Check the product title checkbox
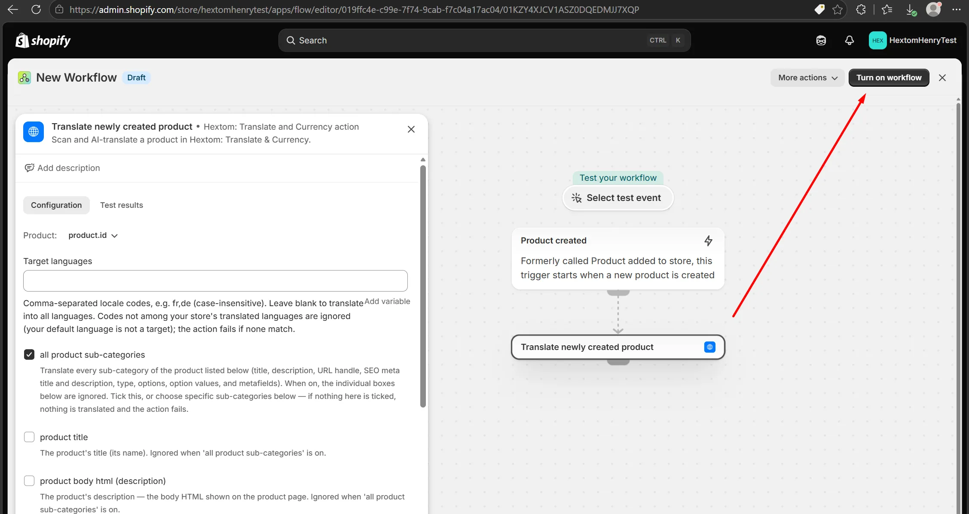 point(29,437)
